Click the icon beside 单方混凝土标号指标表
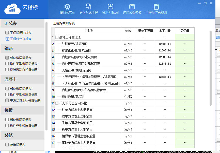 [7, 100]
